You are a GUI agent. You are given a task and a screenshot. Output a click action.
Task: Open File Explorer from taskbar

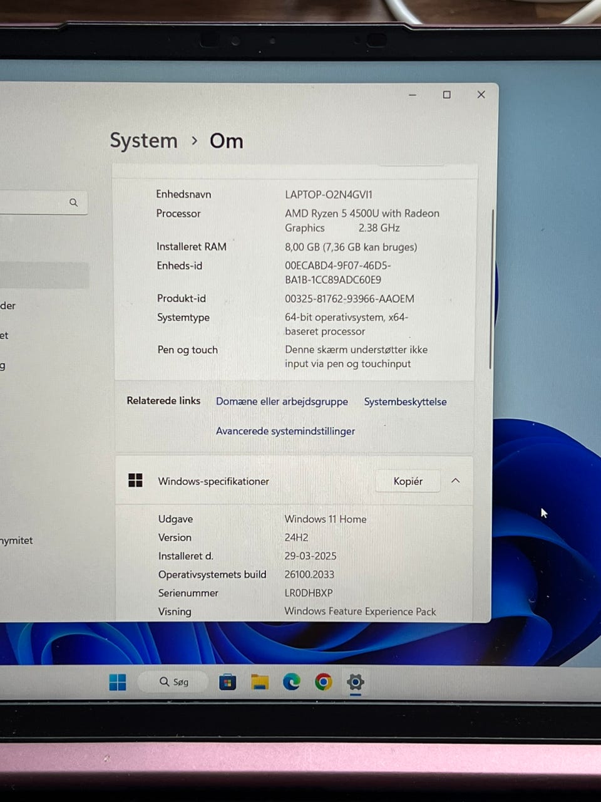tap(260, 682)
